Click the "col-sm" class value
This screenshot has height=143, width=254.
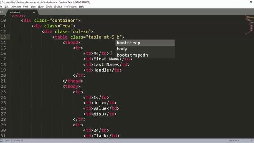(x=81, y=31)
